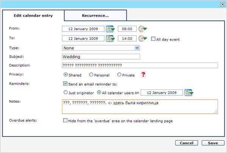The height and width of the screenshot is (153, 227).
Task: Enable Hide from the 'overdue' area checkbox
Action: [65, 120]
